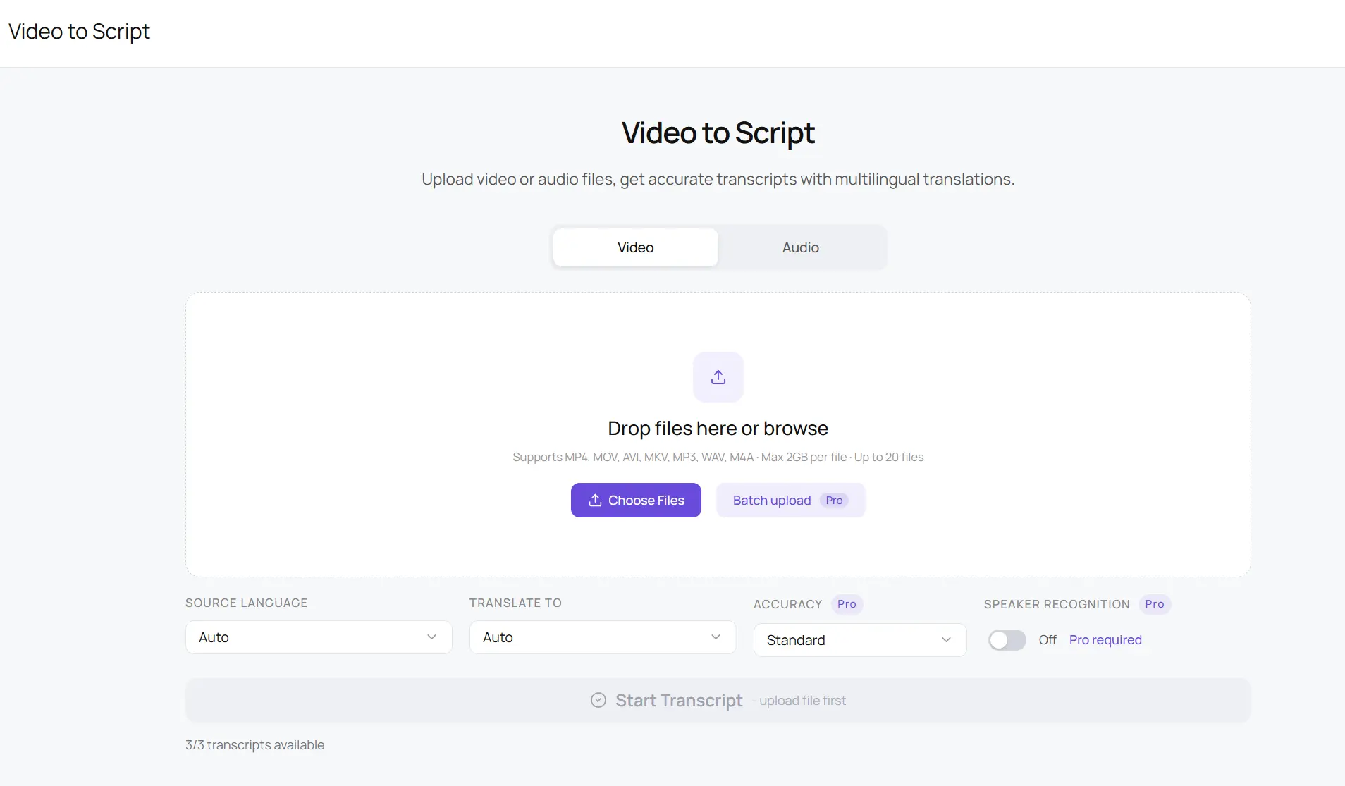Click the upload arrow icon in the drop zone
Screen dimensions: 1345x786
pos(718,377)
